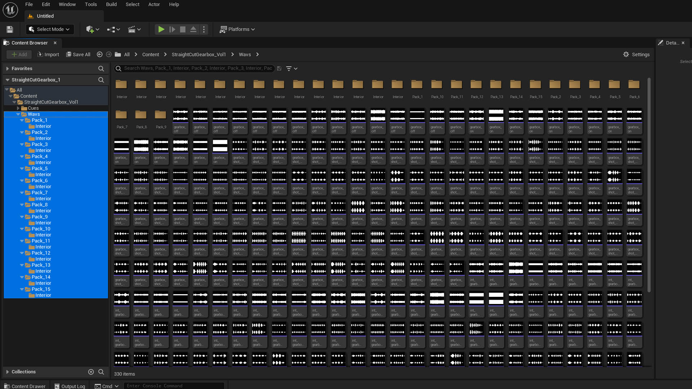Click the save level disk icon
Viewport: 692px width, 389px height.
pos(10,29)
